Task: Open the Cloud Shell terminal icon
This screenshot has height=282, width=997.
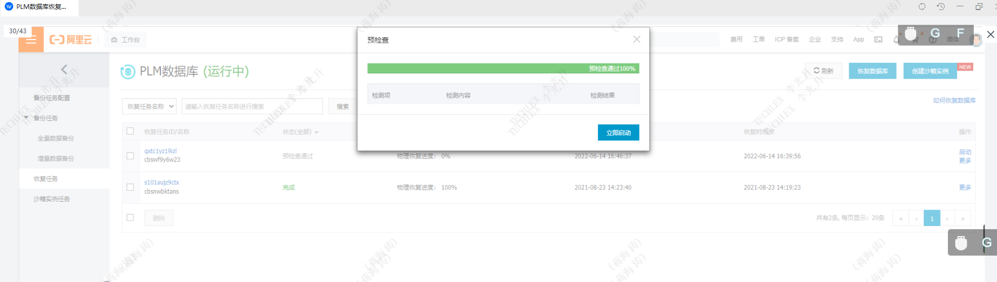Action: pyautogui.click(x=878, y=40)
